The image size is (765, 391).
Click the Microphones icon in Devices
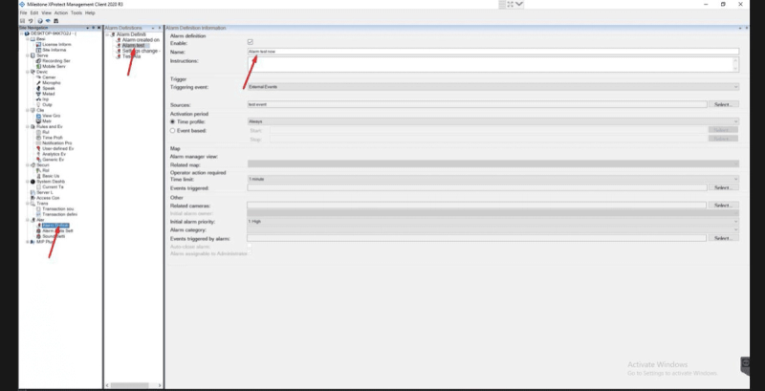coord(38,83)
